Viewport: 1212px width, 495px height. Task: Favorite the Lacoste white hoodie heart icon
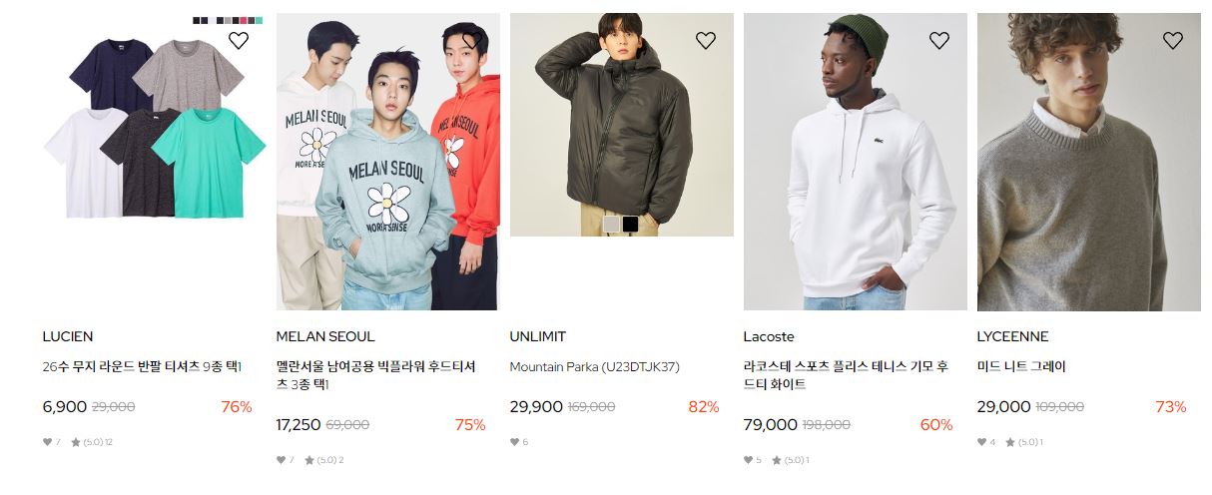tap(938, 40)
